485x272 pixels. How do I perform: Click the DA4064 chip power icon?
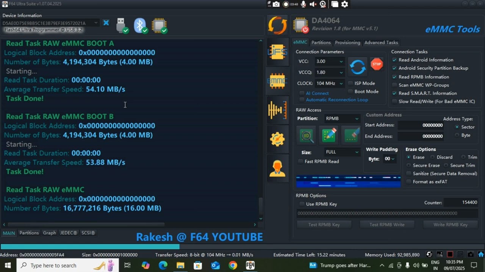pos(300,25)
